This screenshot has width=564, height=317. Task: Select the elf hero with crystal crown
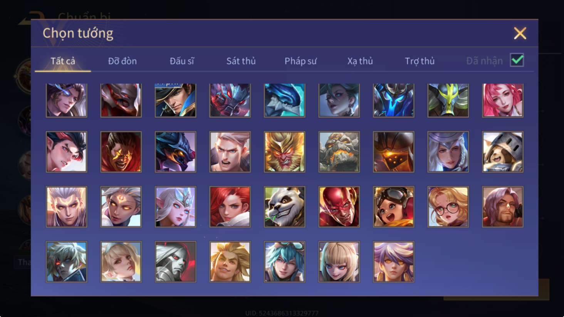[x=175, y=207]
